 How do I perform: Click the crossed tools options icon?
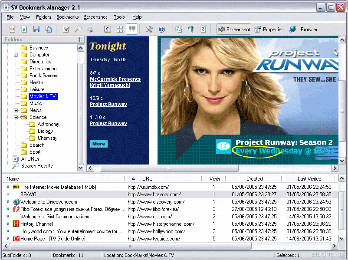(x=149, y=30)
